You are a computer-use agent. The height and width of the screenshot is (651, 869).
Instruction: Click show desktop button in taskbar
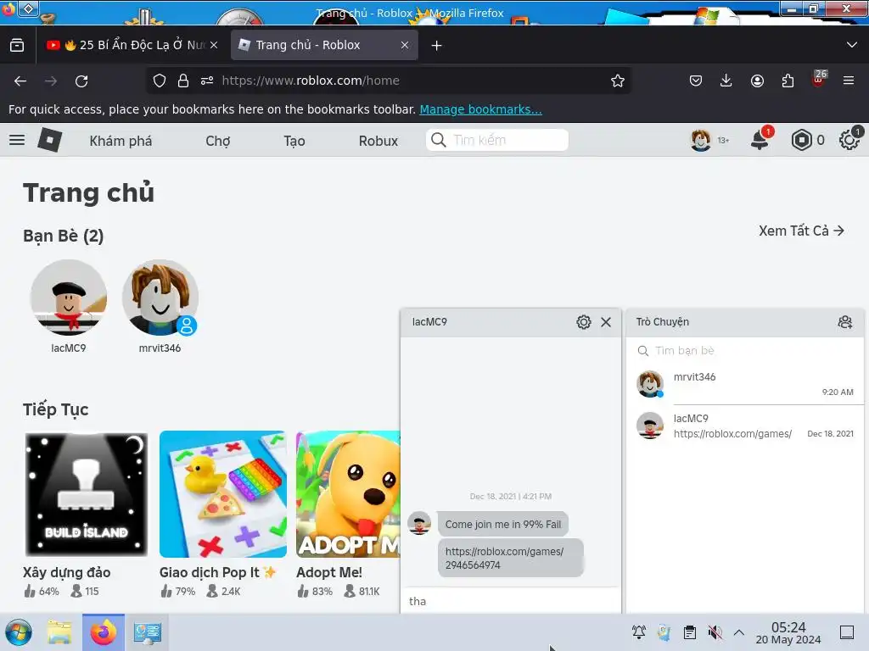847,632
